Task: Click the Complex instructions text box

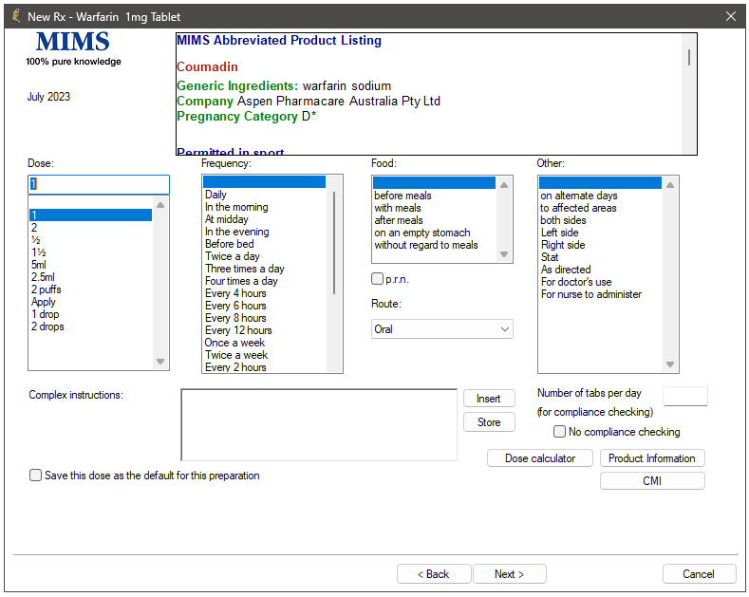Action: pyautogui.click(x=319, y=424)
